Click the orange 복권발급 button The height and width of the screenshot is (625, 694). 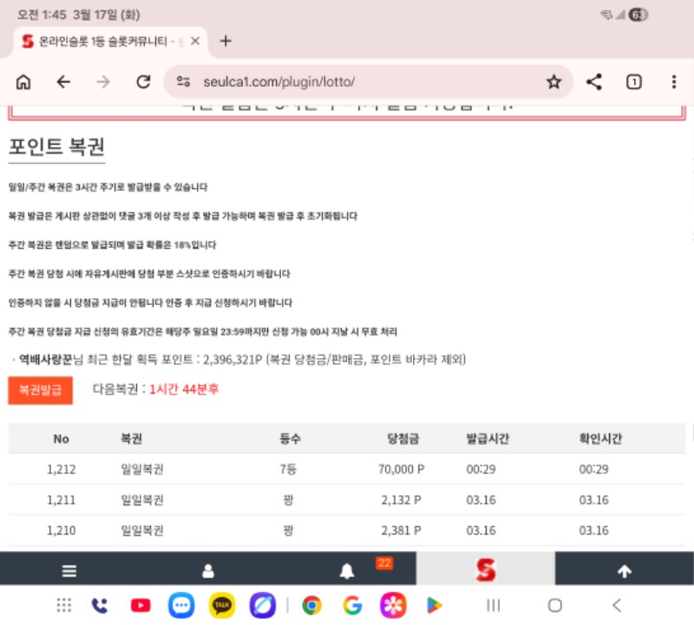[41, 390]
